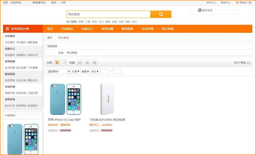Click the 分类 filter value 积分商城
256x155 pixels.
pos(72,53)
